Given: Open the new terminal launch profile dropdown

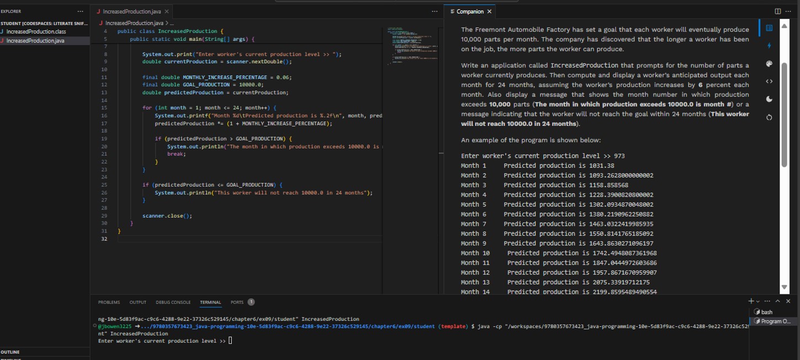Looking at the screenshot, I should pyautogui.click(x=758, y=301).
